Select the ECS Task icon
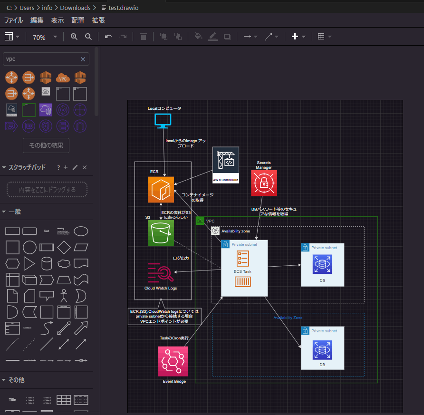Viewport: 424px width, 415px height. click(x=242, y=259)
